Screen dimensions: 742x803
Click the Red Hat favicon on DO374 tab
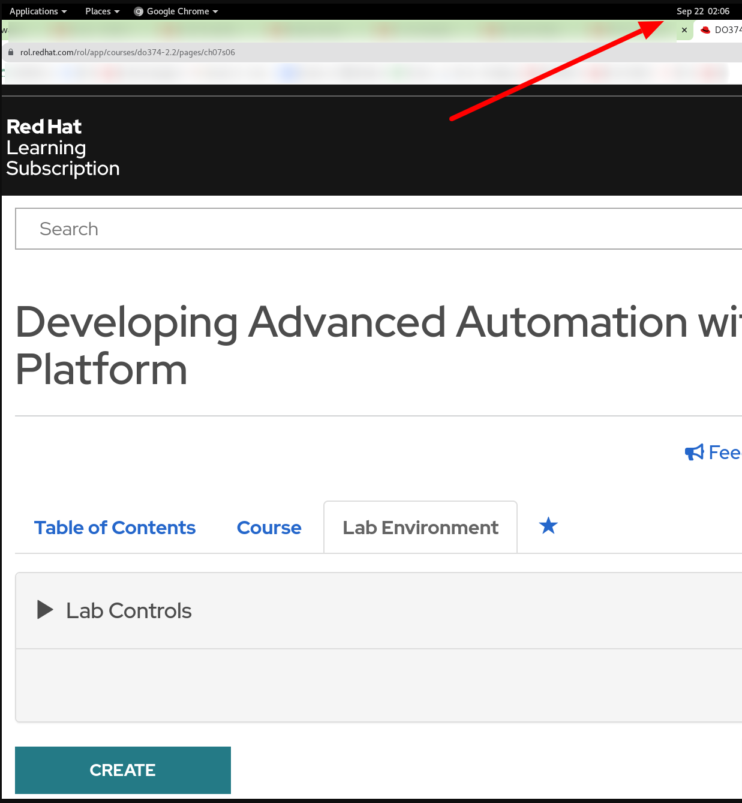[x=705, y=30]
